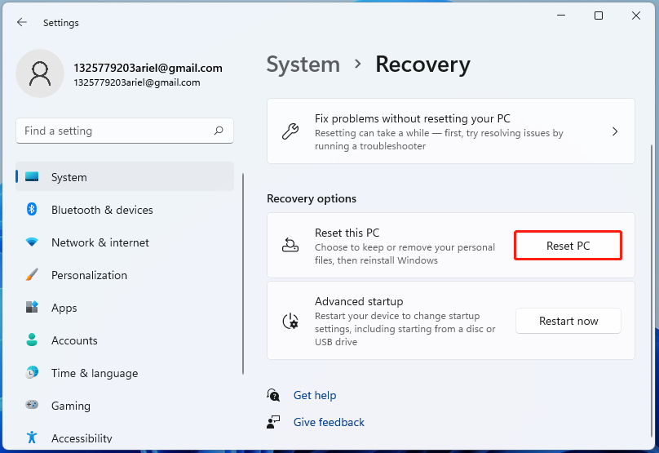
Task: Open Gaming settings
Action: 125,406
